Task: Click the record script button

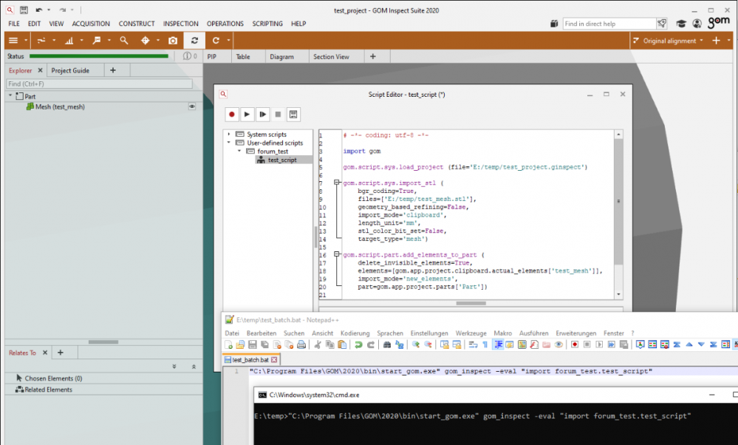Action: click(232, 115)
